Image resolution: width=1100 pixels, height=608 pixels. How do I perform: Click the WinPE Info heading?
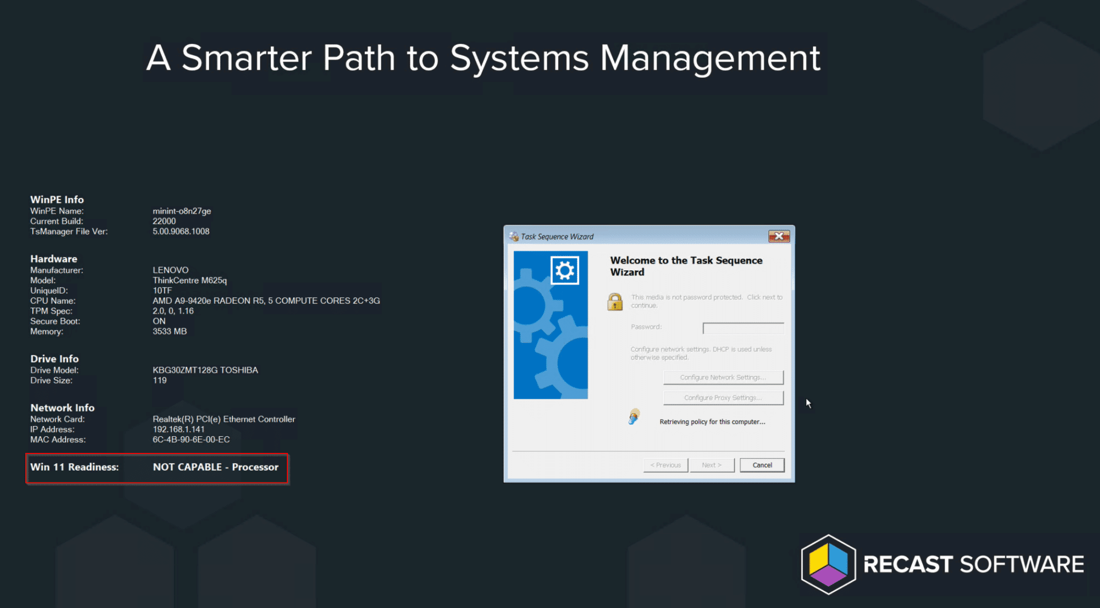click(x=57, y=200)
